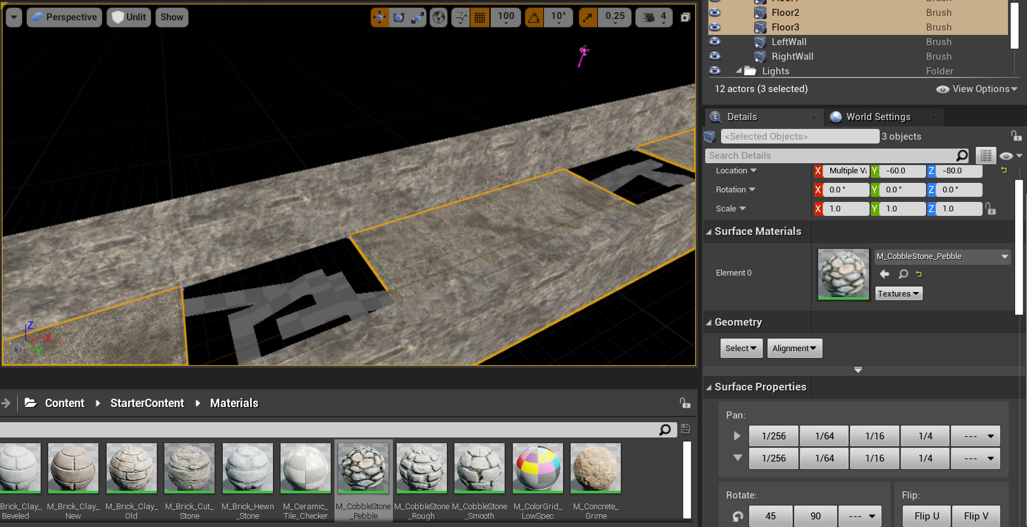Open the property matrix grid icon

tap(985, 156)
